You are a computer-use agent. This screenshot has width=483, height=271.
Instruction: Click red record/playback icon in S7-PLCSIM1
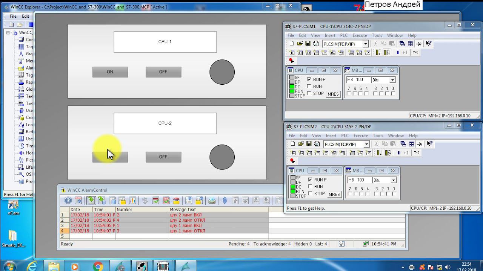pos(291,61)
